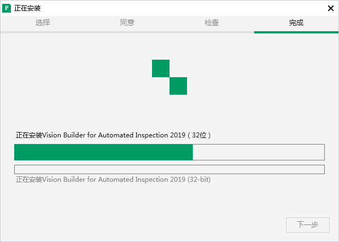Click the green filled part of main progress bar
The width and height of the screenshot is (339, 242).
click(x=103, y=152)
